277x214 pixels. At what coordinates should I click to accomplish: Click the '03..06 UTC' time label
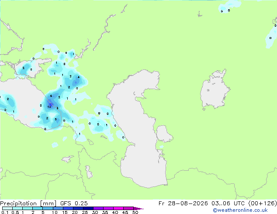click(x=228, y=204)
